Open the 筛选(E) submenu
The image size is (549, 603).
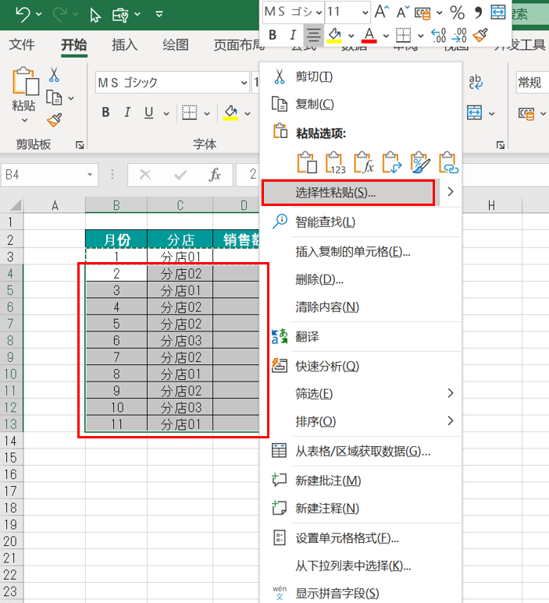pos(361,394)
